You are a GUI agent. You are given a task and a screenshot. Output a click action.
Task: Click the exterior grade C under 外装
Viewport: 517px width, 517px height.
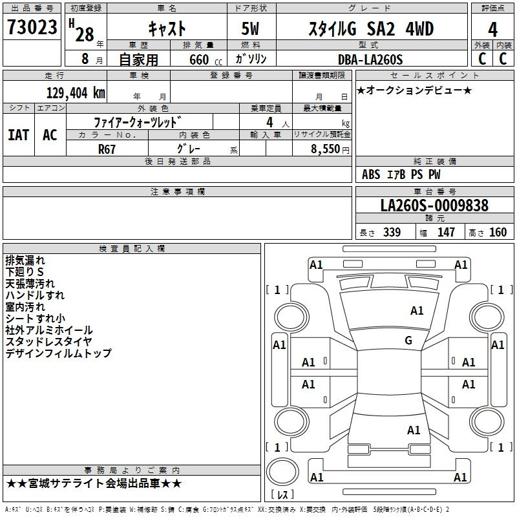[x=482, y=59]
